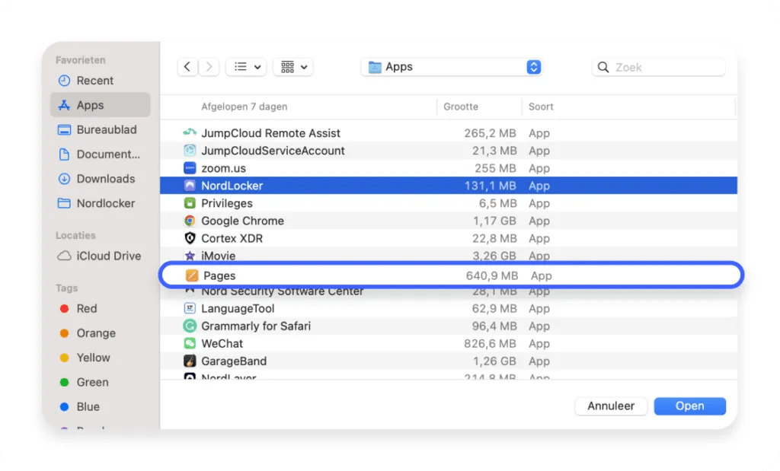
Task: Click the LanguageTool app icon
Action: (190, 308)
